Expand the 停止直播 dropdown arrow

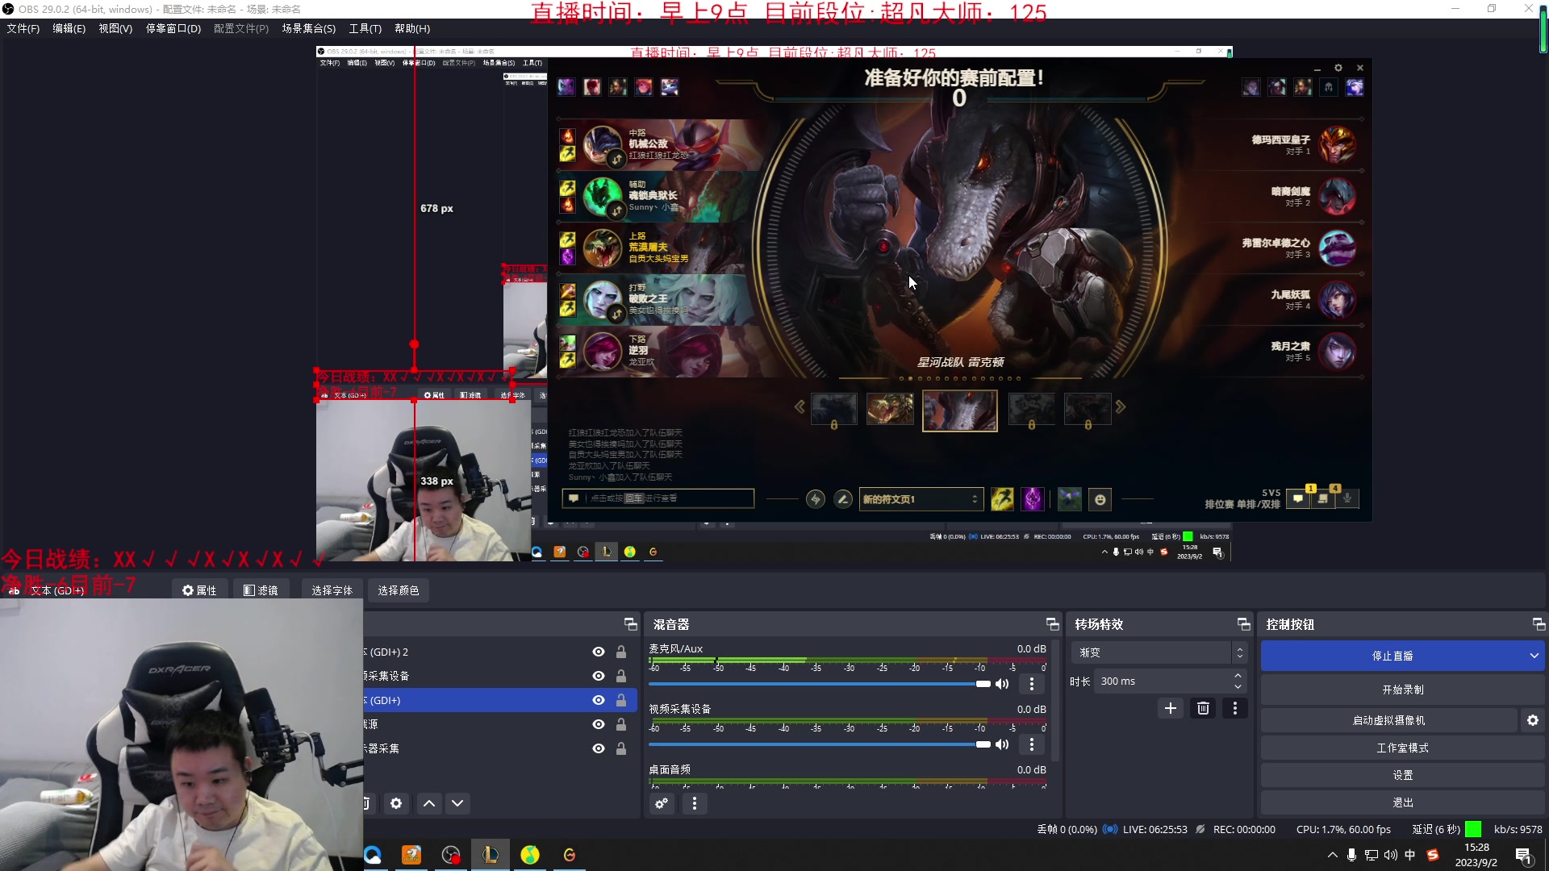coord(1534,656)
